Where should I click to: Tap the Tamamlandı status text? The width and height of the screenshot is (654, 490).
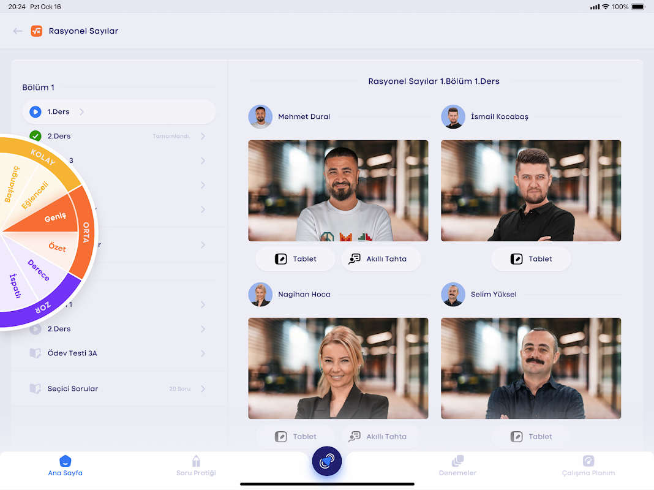pos(171,137)
